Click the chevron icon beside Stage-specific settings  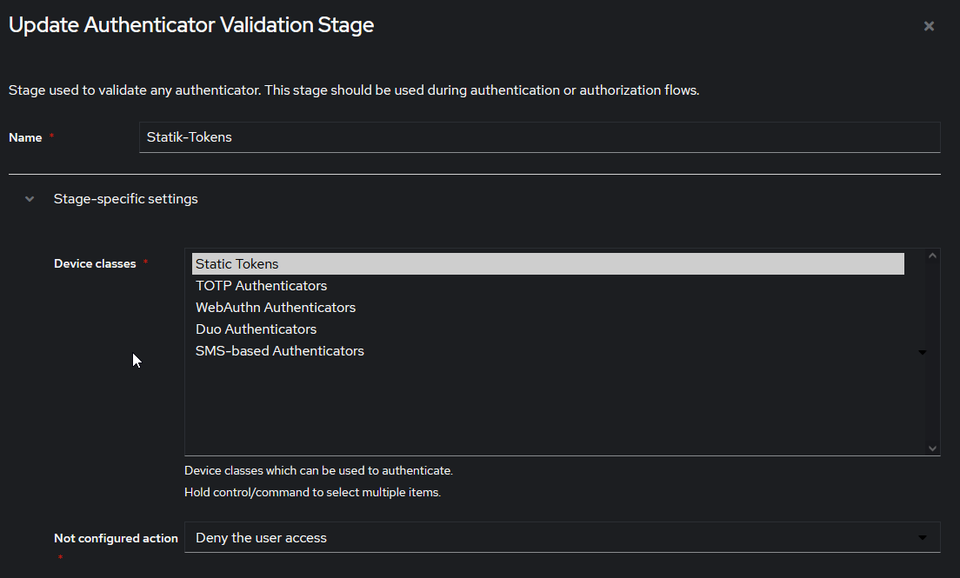(29, 198)
